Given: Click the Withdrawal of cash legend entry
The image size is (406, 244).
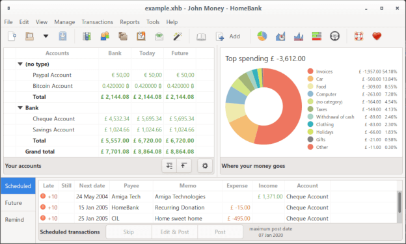Looking at the screenshot, I should [352, 117].
